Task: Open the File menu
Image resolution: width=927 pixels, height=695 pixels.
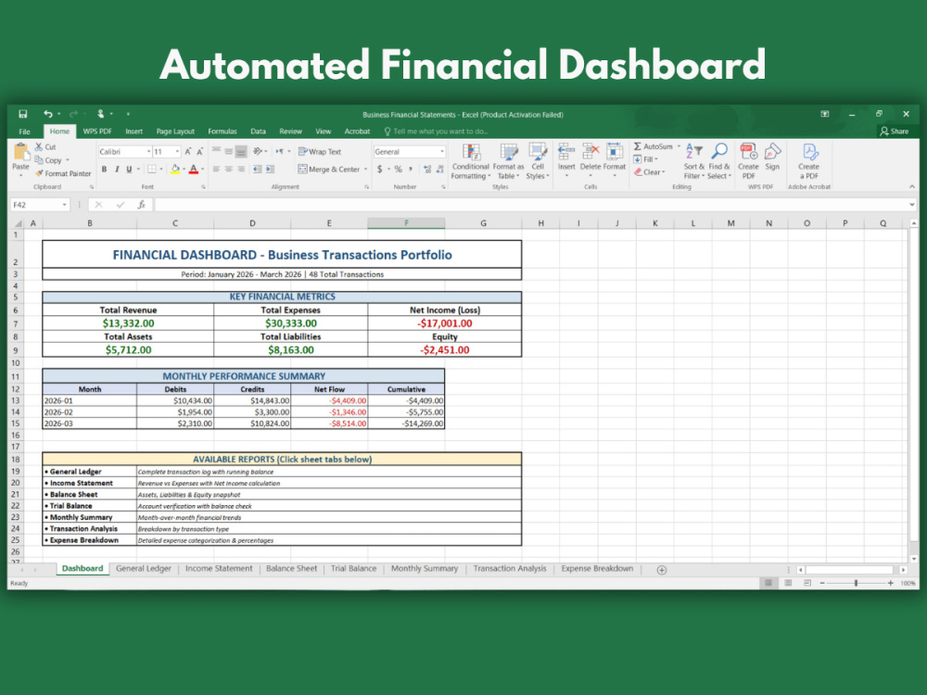Action: 24,132
